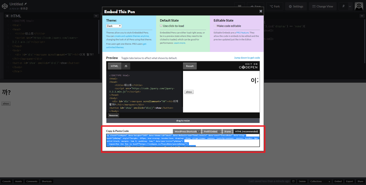This screenshot has height=185, width=366.
Task: Open the Comments panel
Action: [x=32, y=181]
